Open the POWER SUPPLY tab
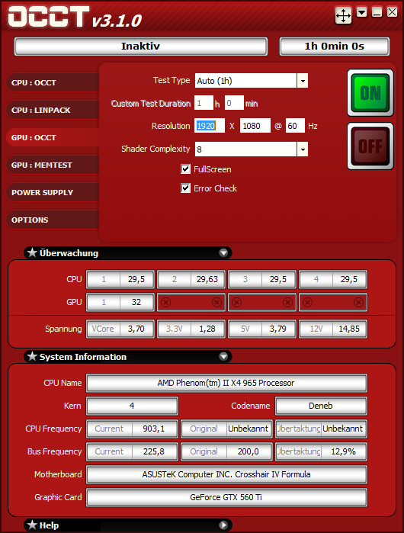This screenshot has height=533, width=404. (x=53, y=192)
